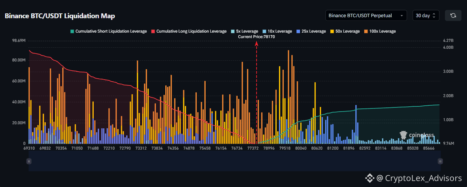Toggle the 100x Leverage legend series
The width and height of the screenshot is (467, 187).
coord(380,31)
